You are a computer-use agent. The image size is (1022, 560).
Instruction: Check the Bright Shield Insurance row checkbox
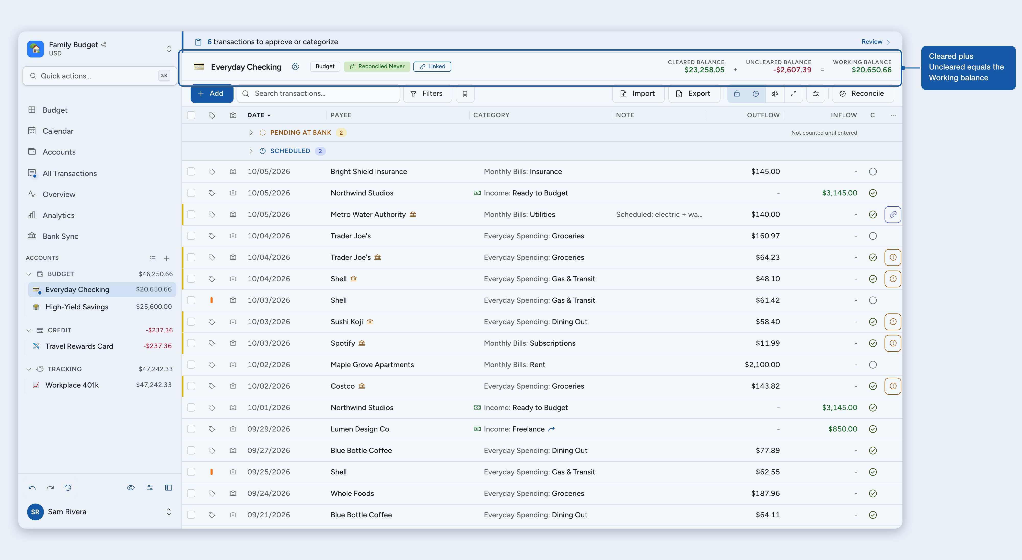coord(191,172)
